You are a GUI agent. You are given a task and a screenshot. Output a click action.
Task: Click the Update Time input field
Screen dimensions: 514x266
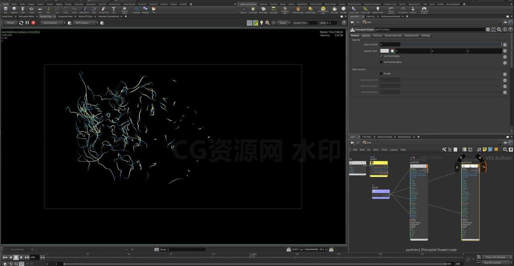point(312,23)
